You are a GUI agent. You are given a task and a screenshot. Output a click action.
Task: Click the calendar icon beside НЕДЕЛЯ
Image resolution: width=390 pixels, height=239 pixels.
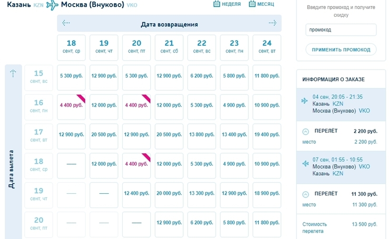217,4
